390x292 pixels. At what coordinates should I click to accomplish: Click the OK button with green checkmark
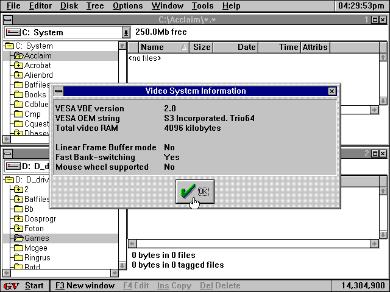click(194, 192)
